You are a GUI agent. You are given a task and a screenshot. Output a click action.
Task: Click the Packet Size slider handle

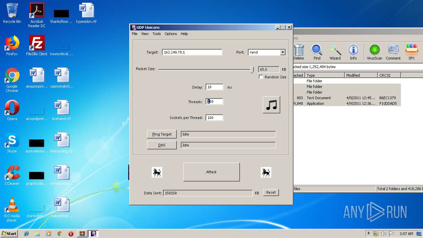coord(252,69)
